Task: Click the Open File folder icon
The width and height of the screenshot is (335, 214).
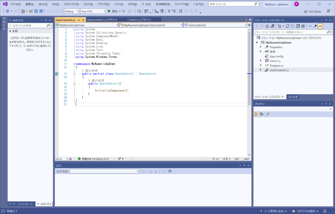Action: (x=31, y=11)
